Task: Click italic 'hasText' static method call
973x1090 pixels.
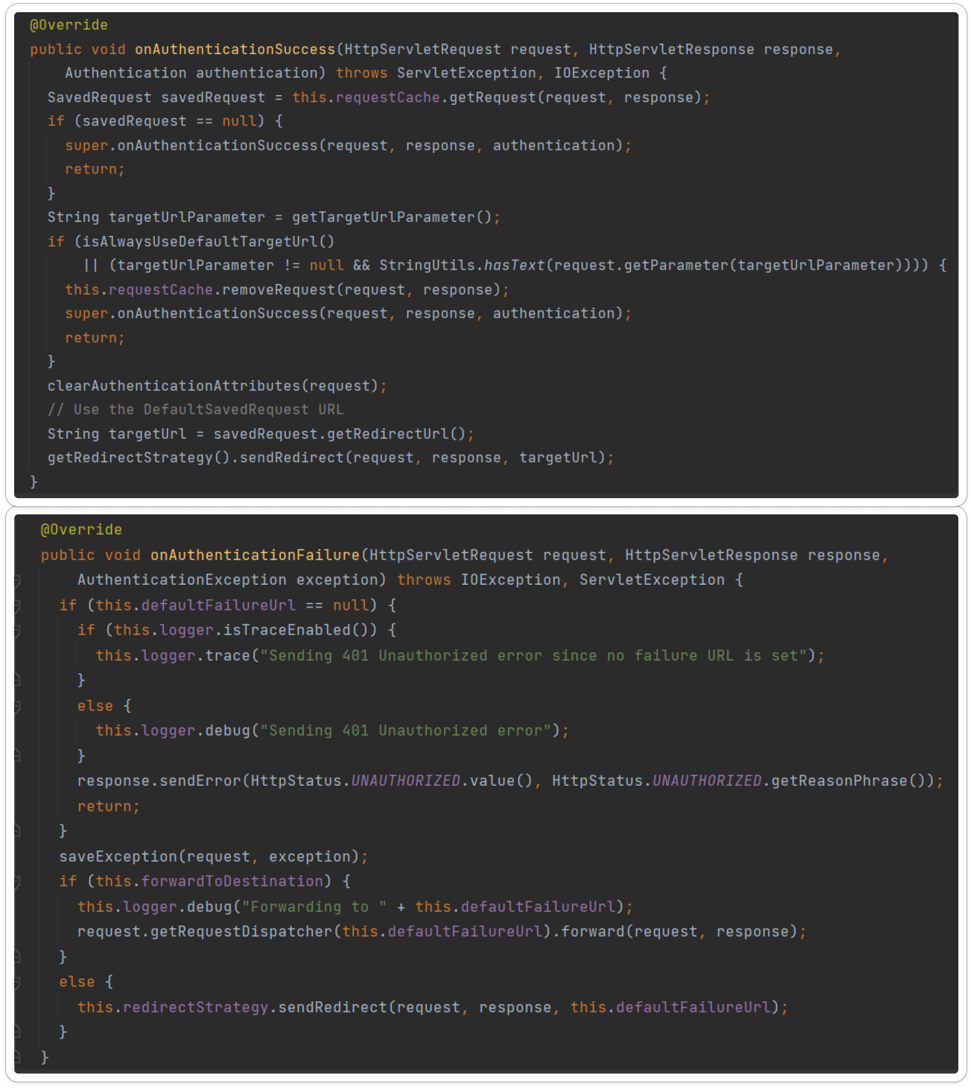Action: [514, 266]
